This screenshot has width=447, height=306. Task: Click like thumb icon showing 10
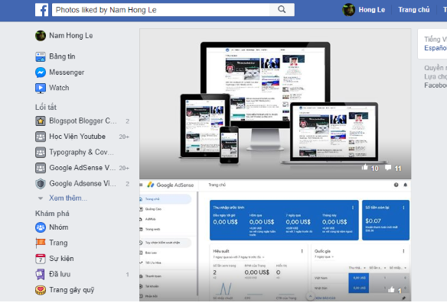pos(364,167)
